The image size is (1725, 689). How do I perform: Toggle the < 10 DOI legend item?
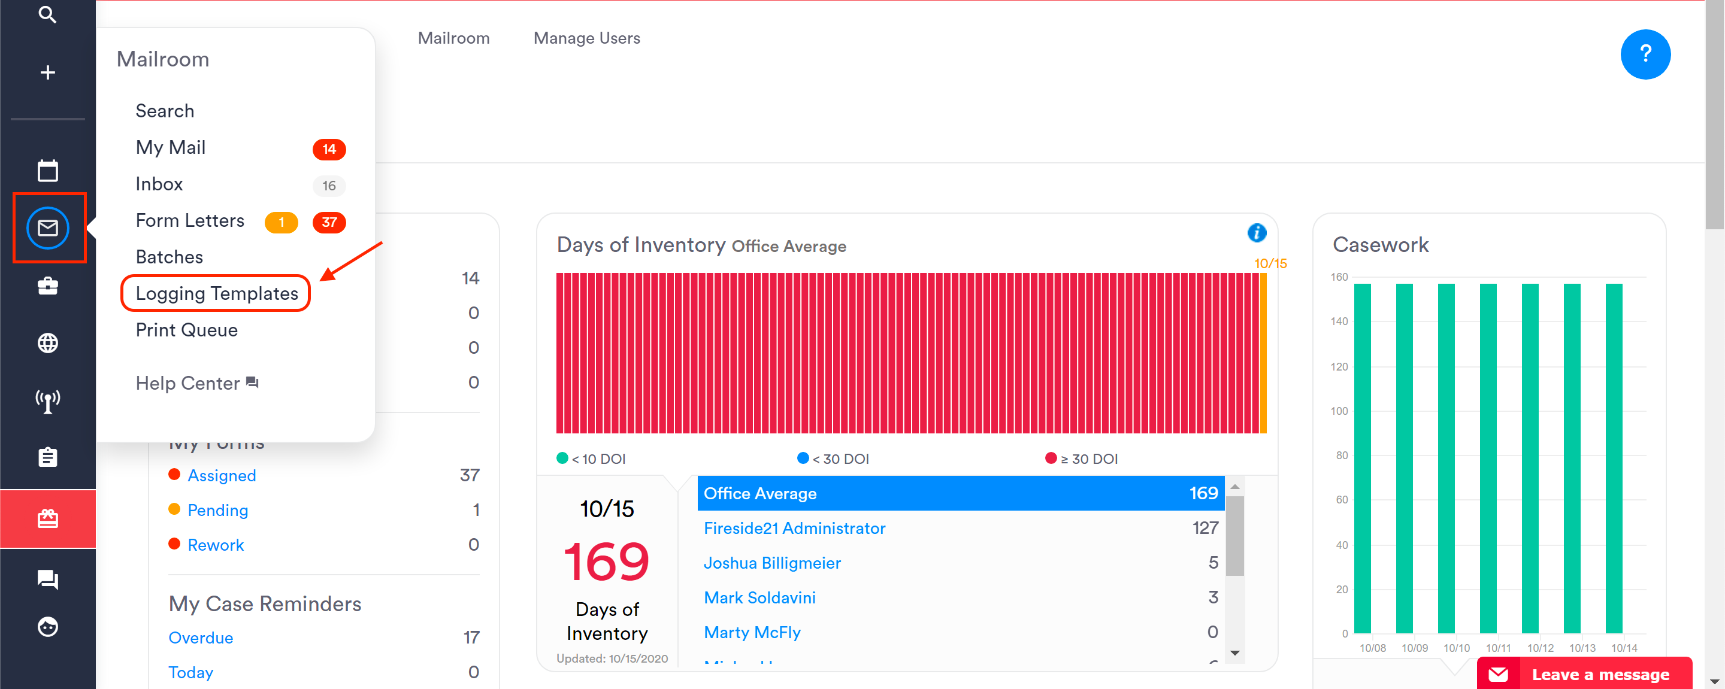(590, 458)
